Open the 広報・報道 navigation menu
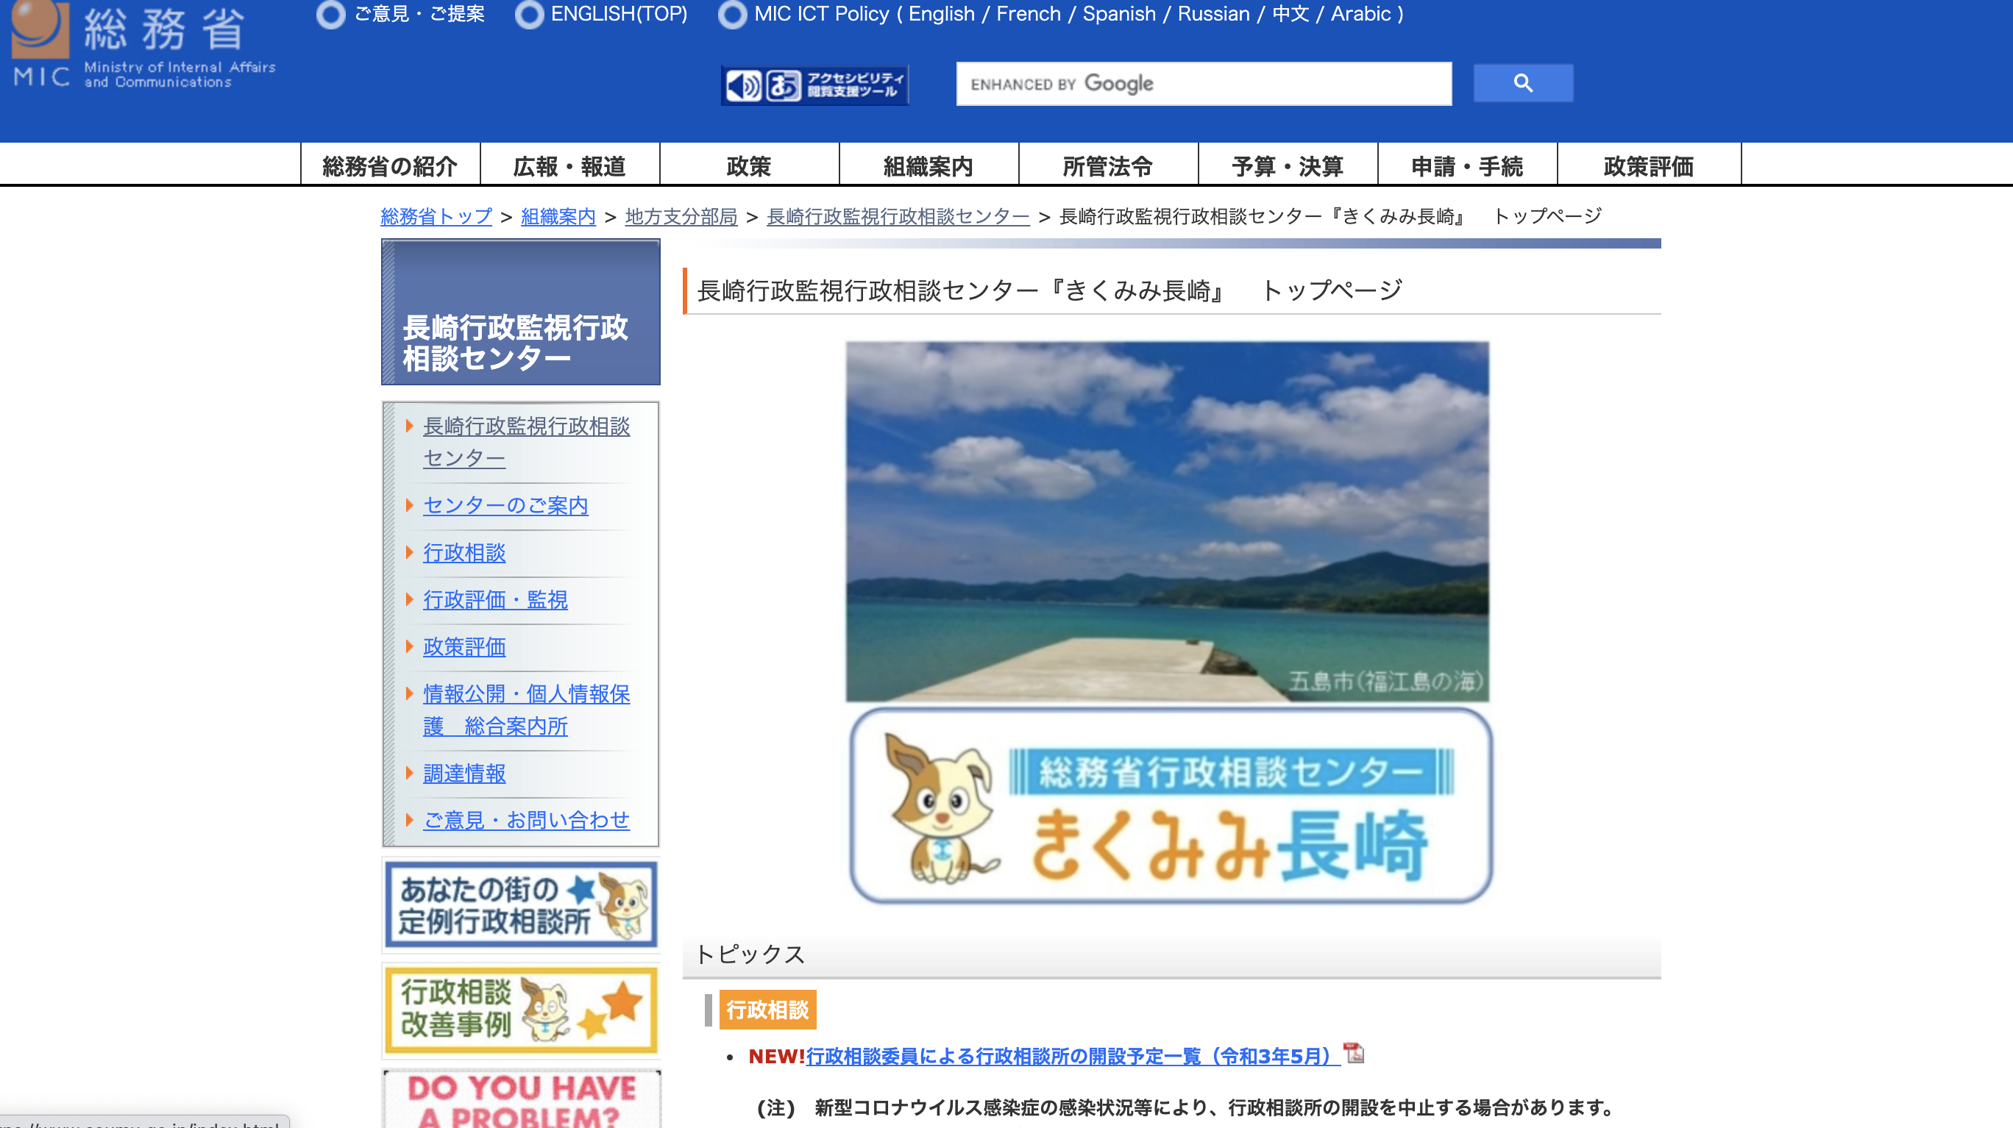Viewport: 2013px width, 1128px height. pos(569,165)
